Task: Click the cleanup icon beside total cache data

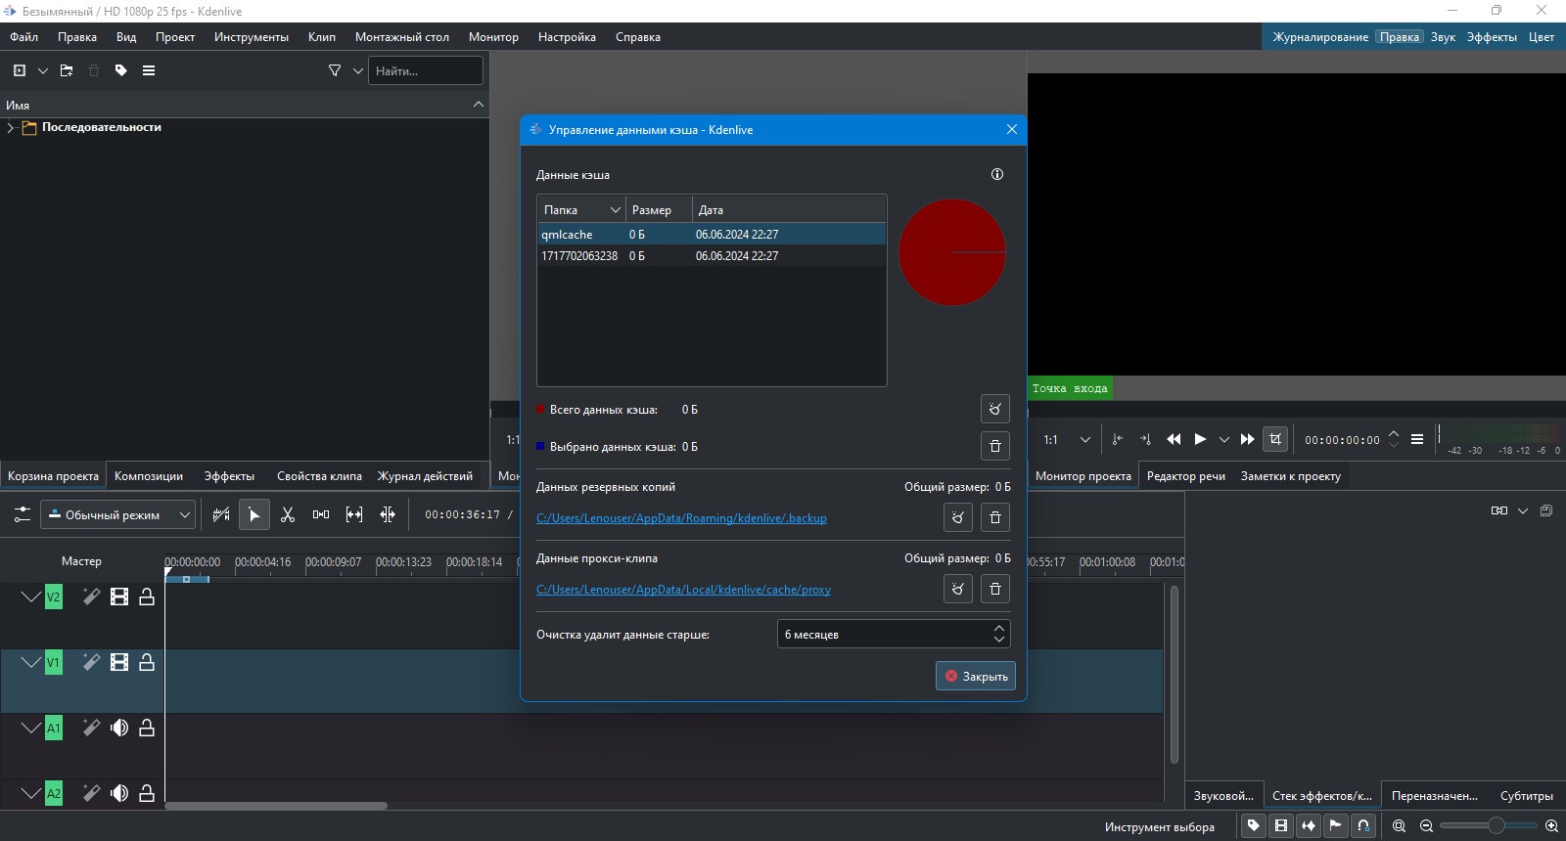Action: (x=994, y=409)
